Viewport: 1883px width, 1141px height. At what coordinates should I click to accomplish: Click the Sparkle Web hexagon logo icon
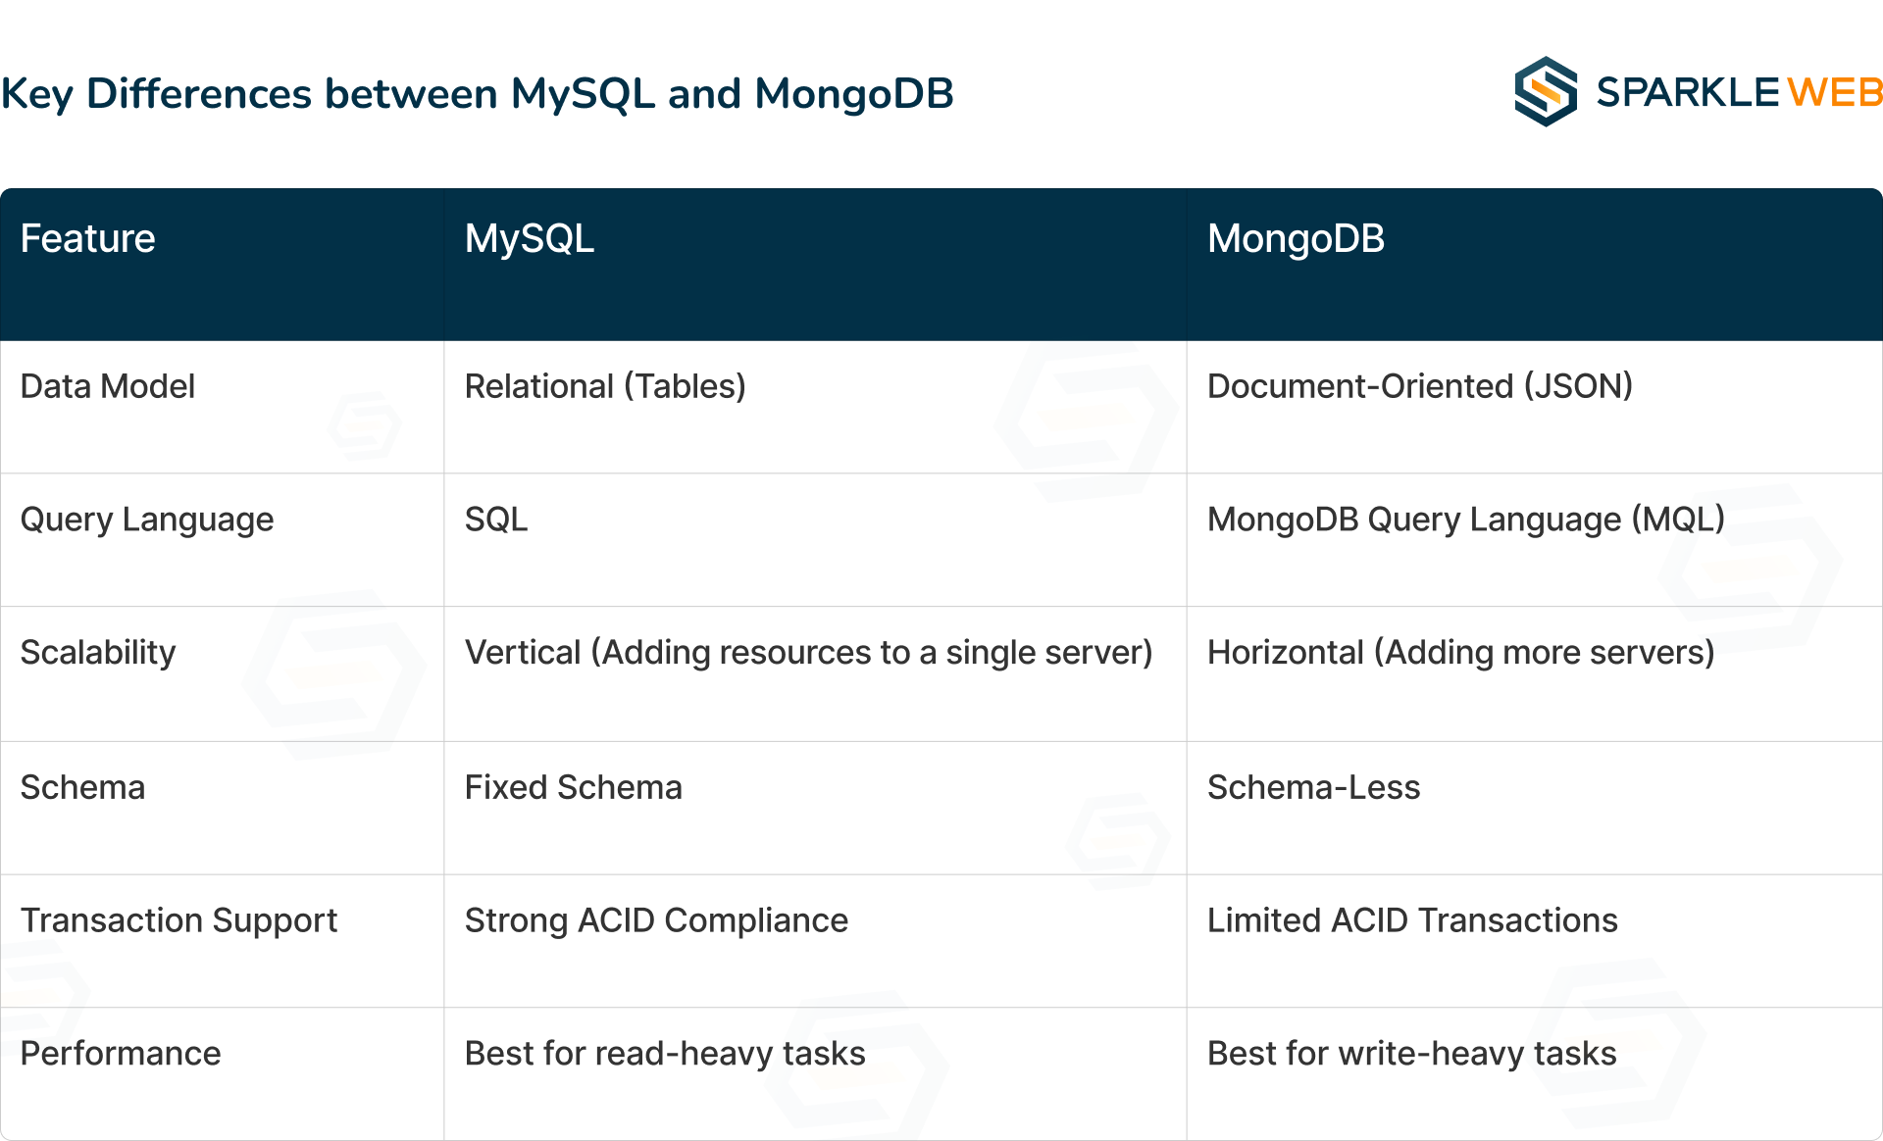1545,92
